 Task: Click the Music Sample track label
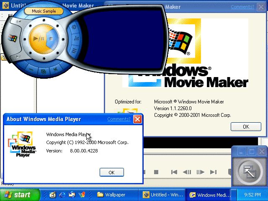click(x=44, y=11)
